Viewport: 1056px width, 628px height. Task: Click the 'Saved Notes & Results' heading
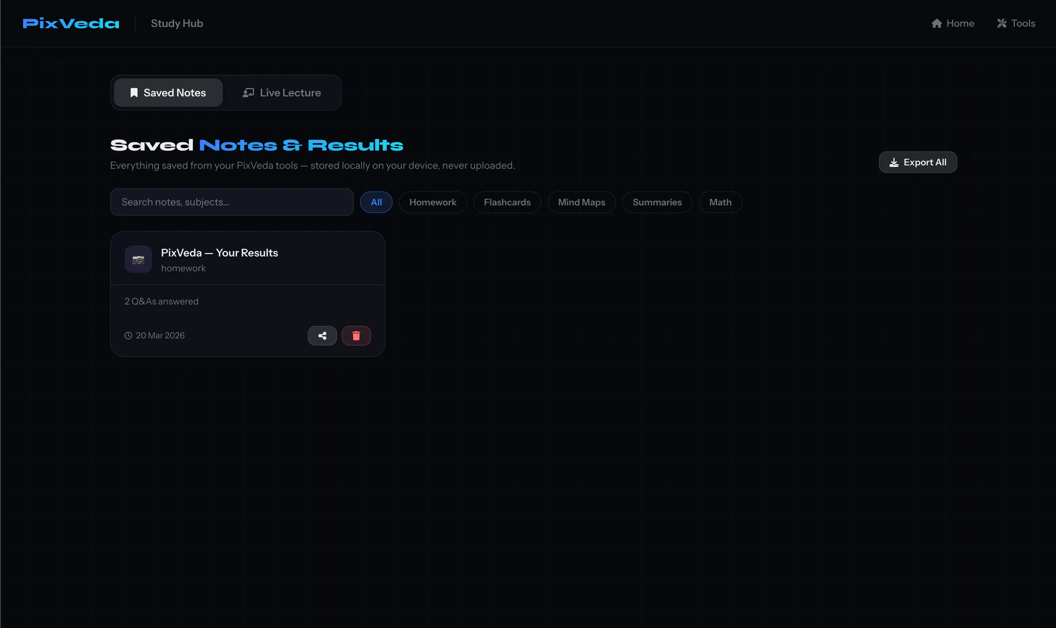(x=257, y=145)
